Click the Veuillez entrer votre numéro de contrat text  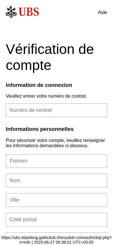(46, 96)
